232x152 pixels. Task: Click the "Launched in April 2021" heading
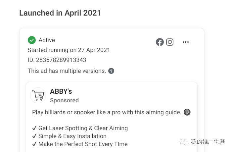click(60, 13)
